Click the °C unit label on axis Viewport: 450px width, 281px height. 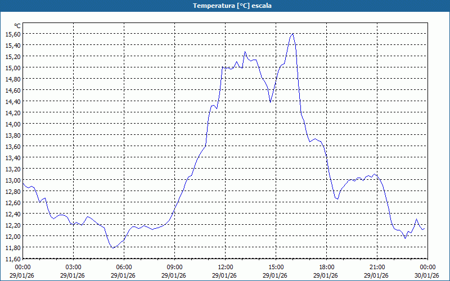click(x=17, y=26)
